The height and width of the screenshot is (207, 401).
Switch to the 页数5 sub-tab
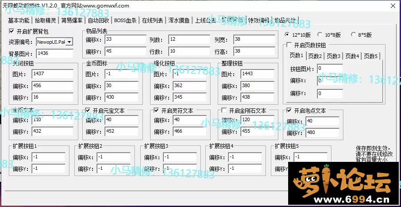click(371, 56)
